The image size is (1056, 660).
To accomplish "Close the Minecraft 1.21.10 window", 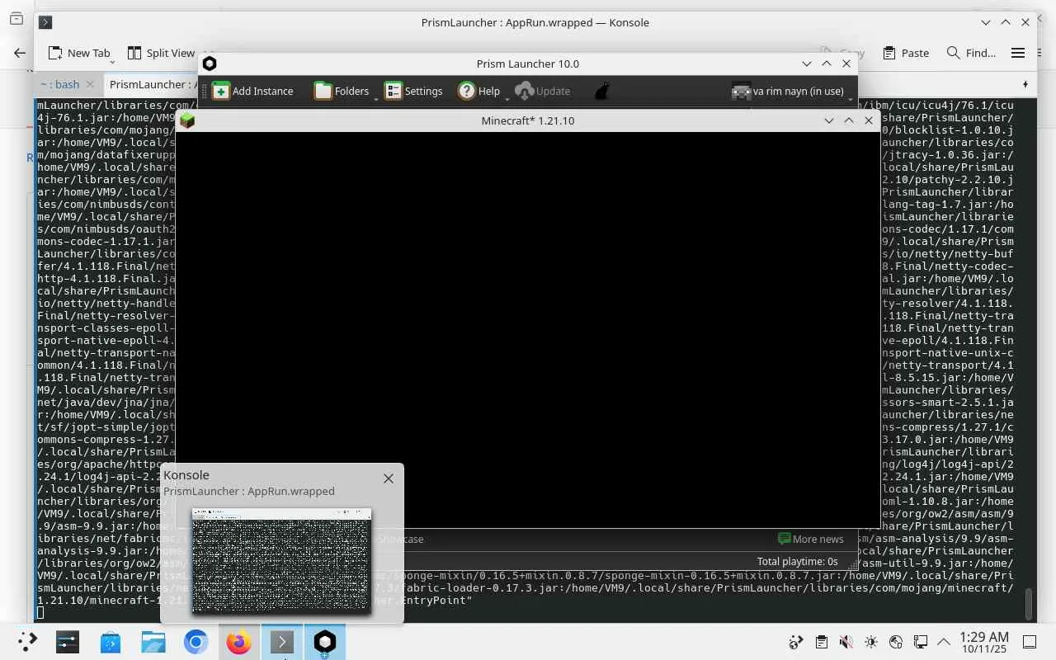I will (868, 120).
